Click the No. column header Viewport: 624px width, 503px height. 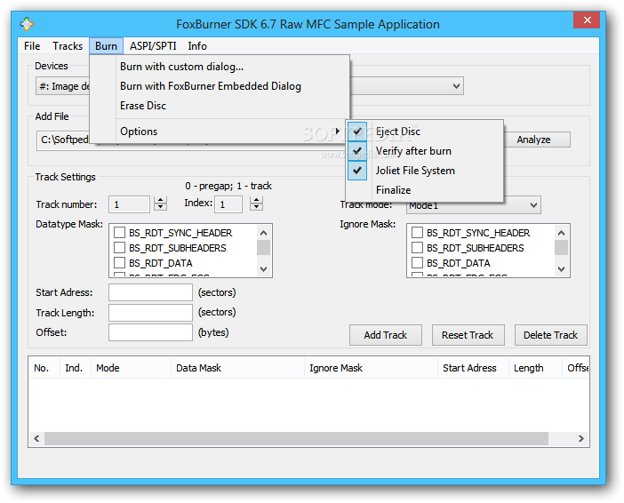click(x=44, y=368)
